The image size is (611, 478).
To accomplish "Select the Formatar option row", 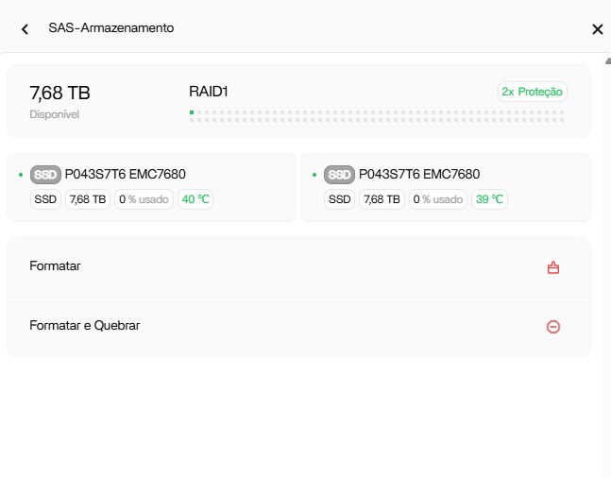I will click(x=298, y=267).
